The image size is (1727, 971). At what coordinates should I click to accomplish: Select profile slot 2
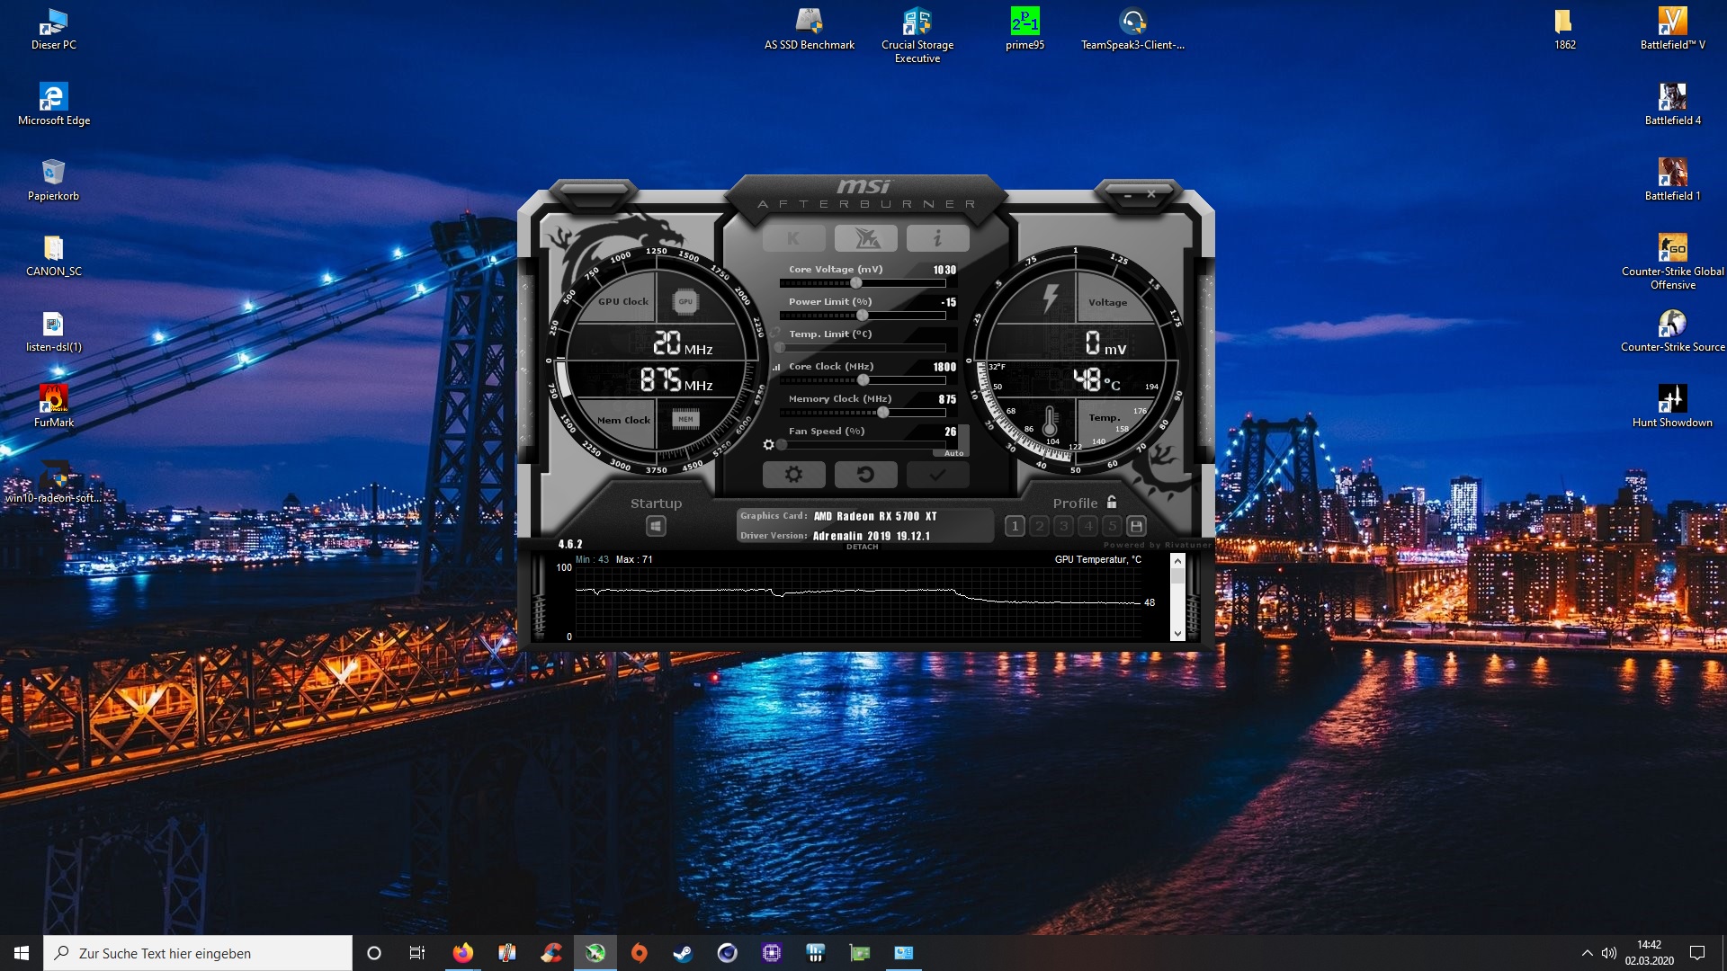[1039, 526]
